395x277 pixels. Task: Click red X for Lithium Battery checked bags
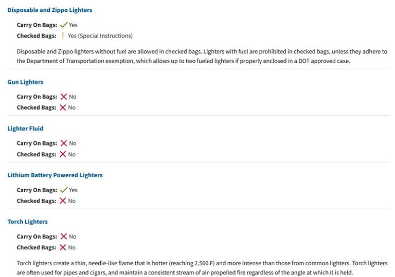click(x=63, y=201)
